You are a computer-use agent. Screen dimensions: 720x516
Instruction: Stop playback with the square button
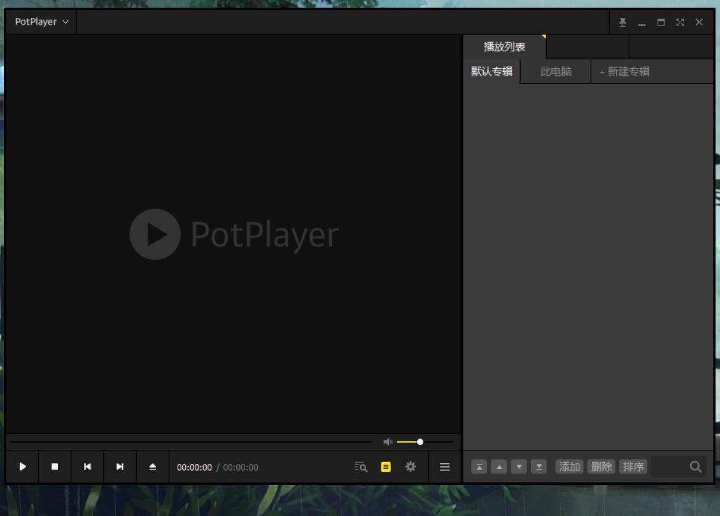tap(55, 466)
